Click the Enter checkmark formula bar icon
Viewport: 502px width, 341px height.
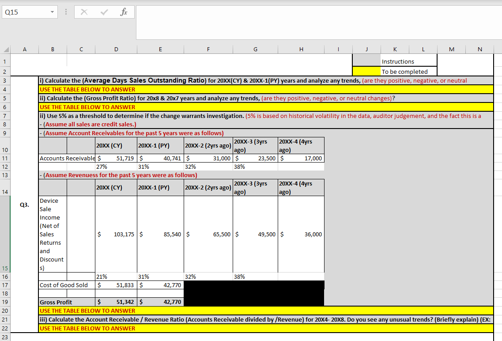pyautogui.click(x=104, y=12)
